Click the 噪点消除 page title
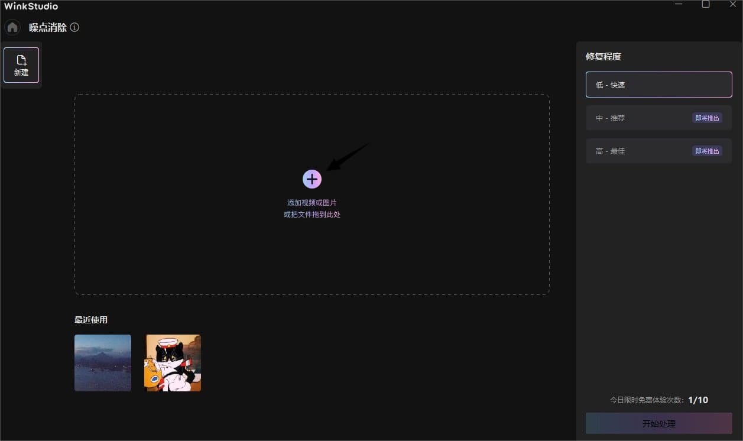This screenshot has height=441, width=743. click(x=48, y=28)
